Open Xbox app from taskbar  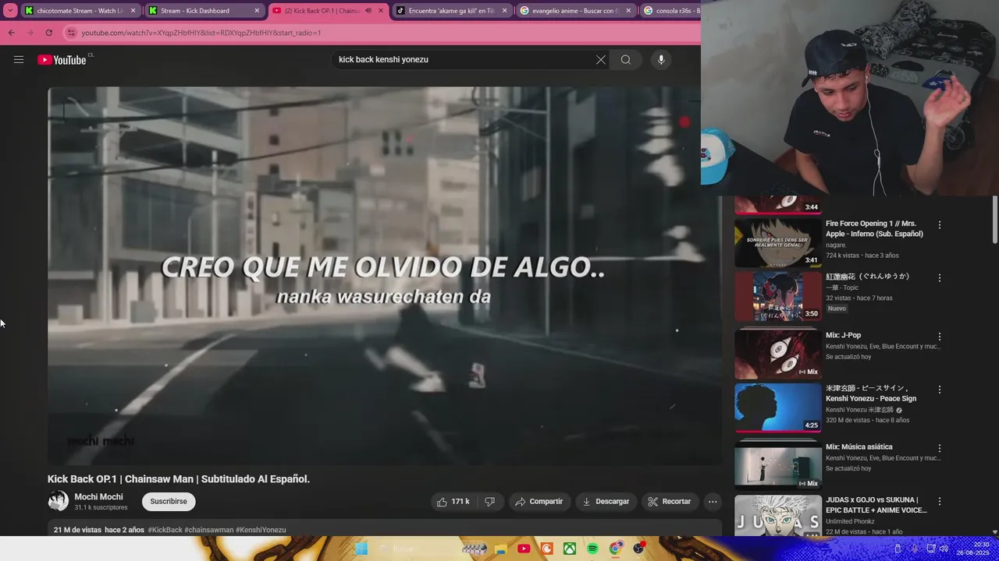pyautogui.click(x=571, y=549)
